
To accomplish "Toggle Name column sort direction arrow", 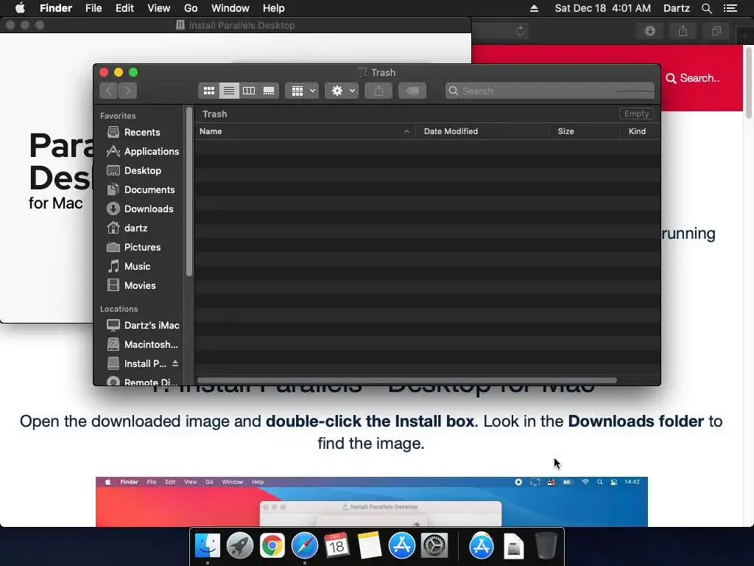I will tap(406, 131).
